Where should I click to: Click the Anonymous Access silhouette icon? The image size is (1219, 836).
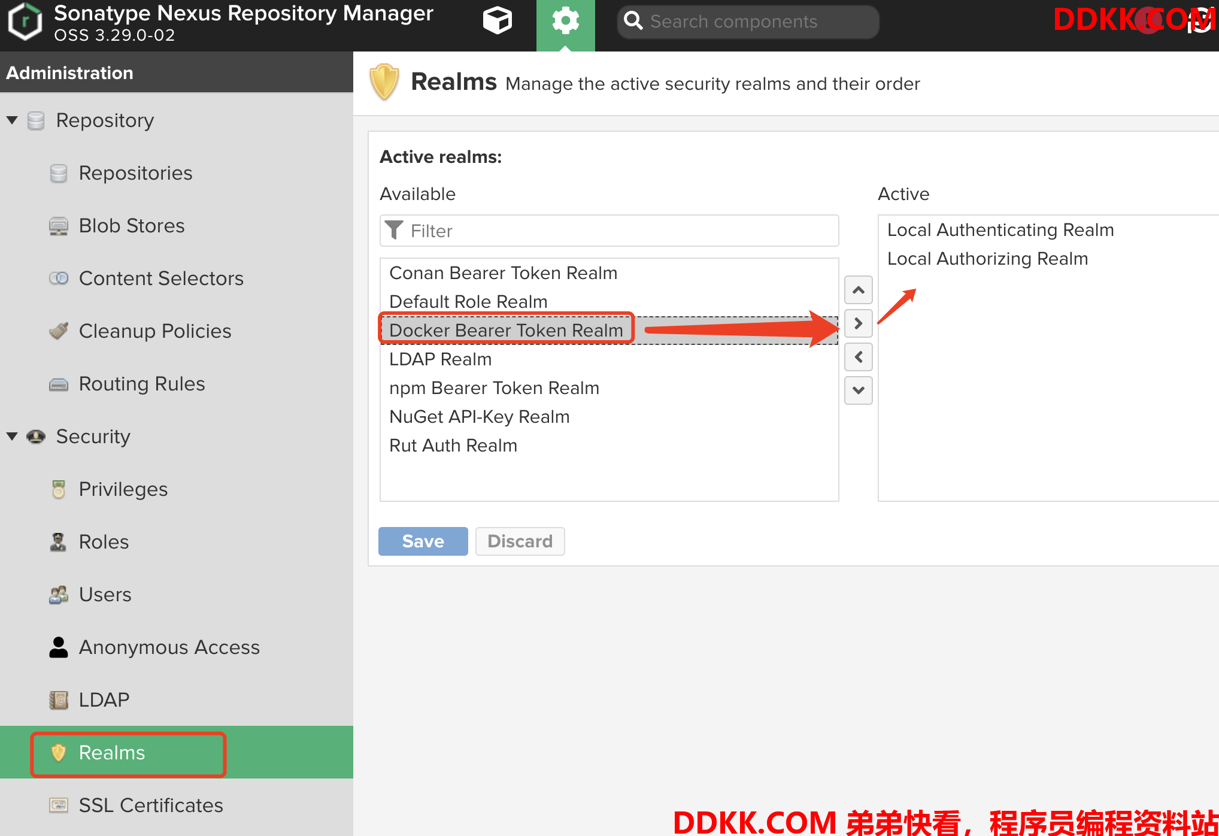pyautogui.click(x=59, y=647)
